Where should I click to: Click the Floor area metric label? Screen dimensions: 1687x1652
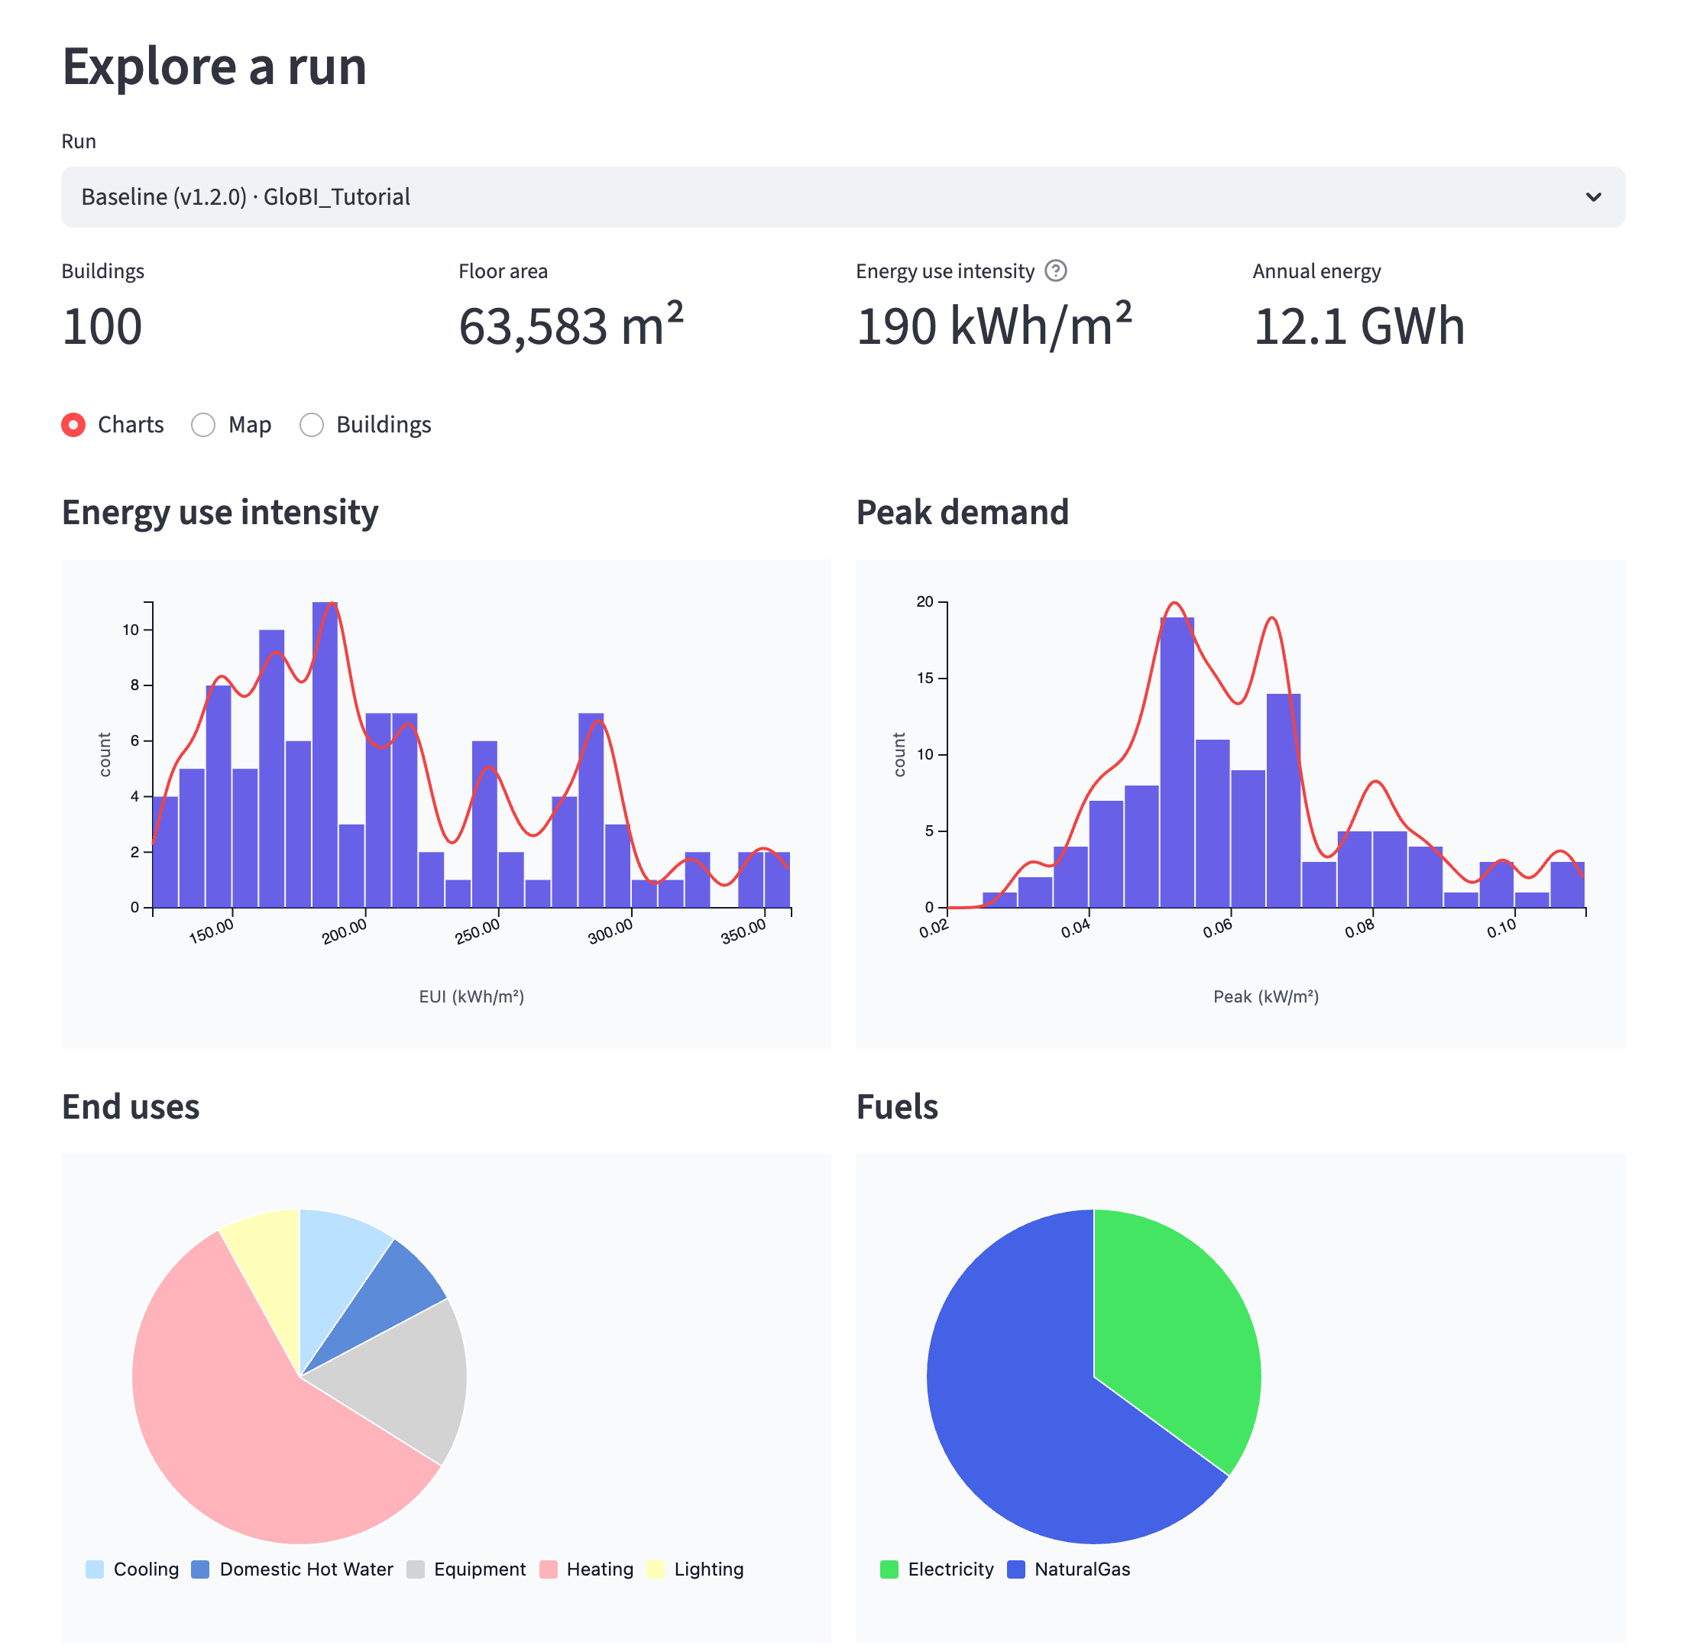[x=503, y=271]
